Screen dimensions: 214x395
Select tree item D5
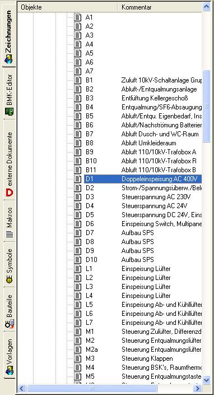point(89,215)
